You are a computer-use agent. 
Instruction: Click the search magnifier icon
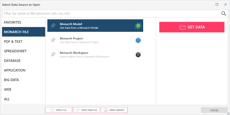click(224, 14)
